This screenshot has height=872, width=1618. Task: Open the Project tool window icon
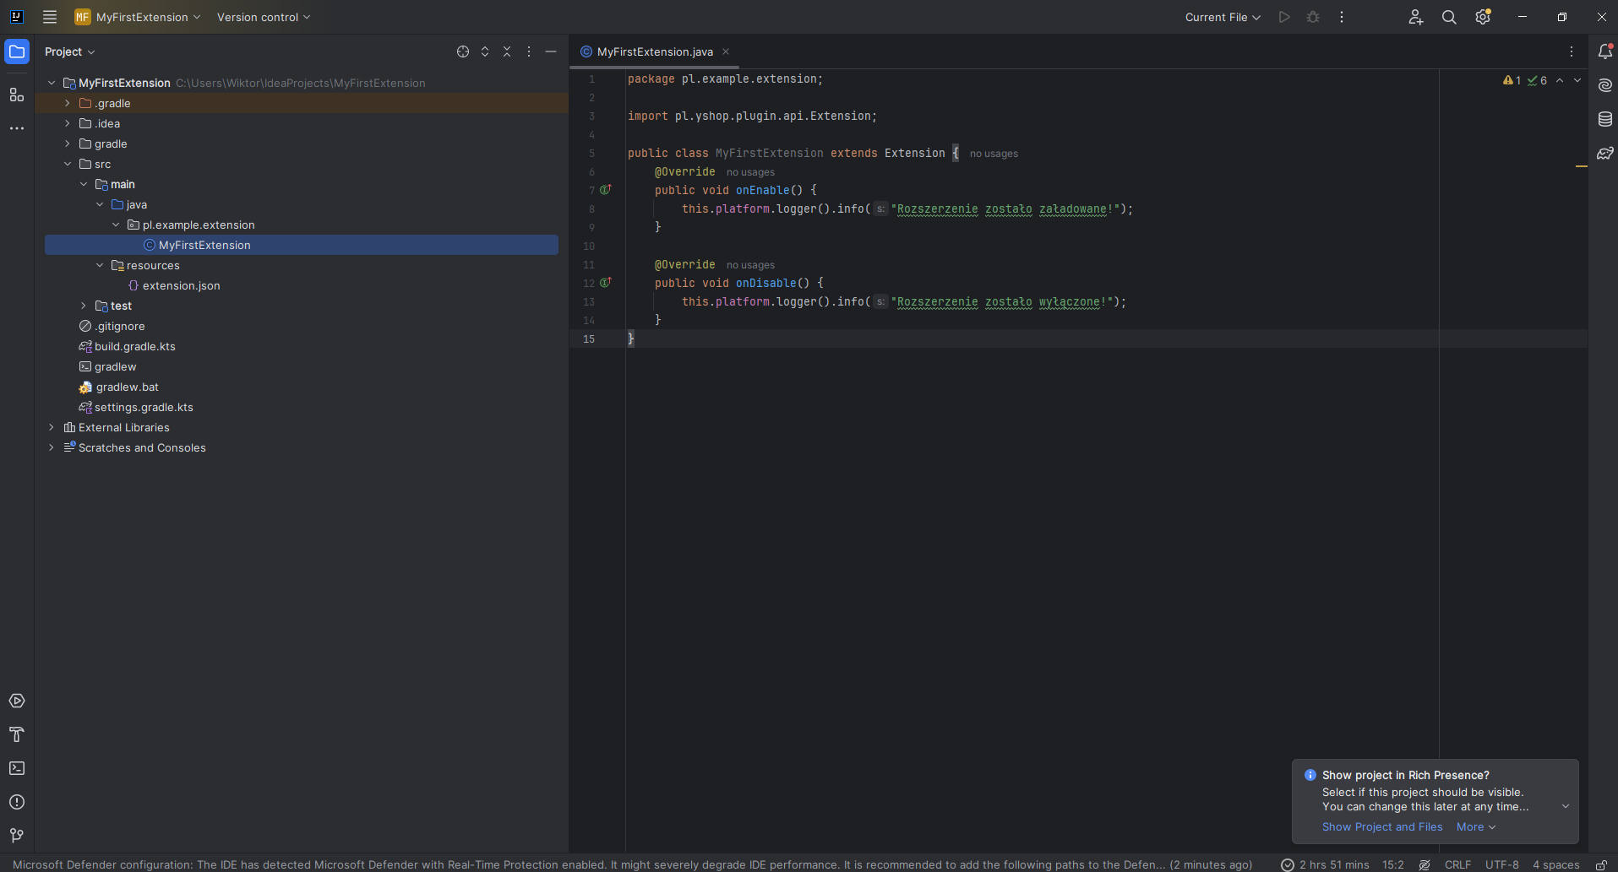(x=17, y=51)
